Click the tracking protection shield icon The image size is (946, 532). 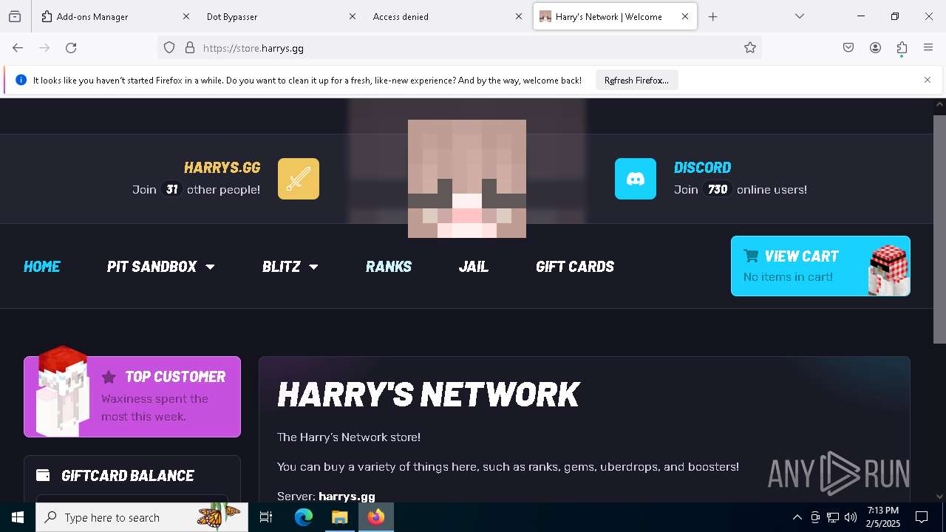[169, 48]
